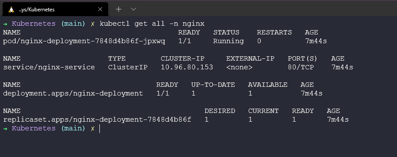Click the deployment.apps/nginx-deployment text
Image resolution: width=397 pixels, height=157 pixels.
tap(73, 94)
